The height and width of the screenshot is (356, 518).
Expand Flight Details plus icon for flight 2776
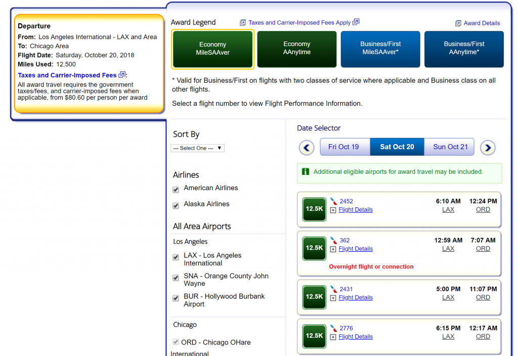(333, 337)
